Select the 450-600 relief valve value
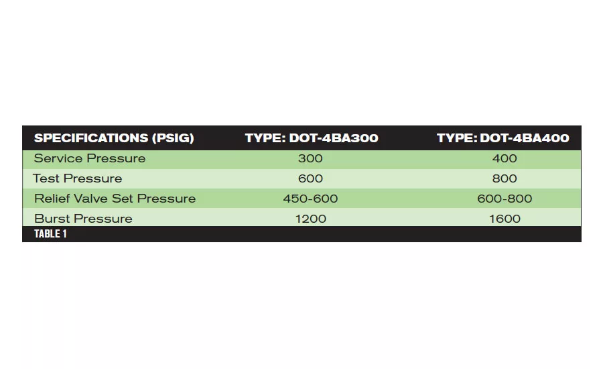 (310, 199)
